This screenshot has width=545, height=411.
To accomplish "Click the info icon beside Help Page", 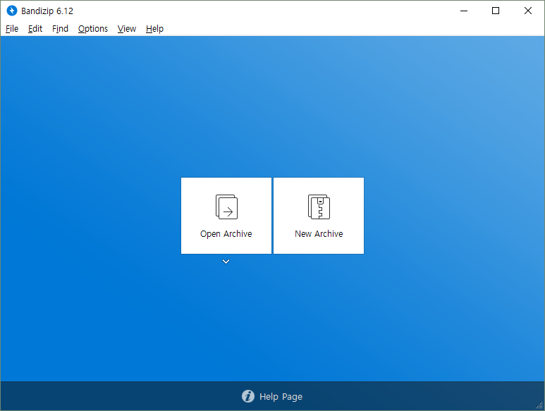I will click(248, 396).
